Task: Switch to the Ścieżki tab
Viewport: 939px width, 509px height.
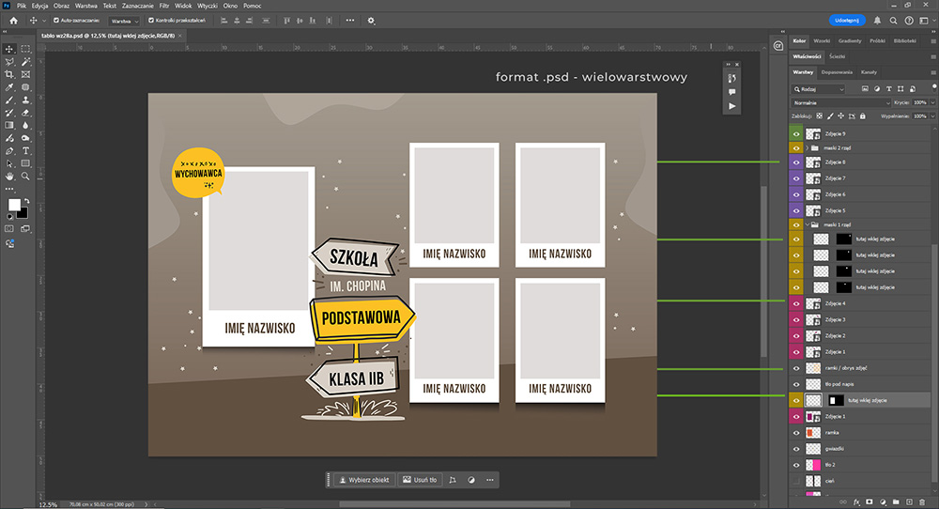Action: [x=838, y=57]
